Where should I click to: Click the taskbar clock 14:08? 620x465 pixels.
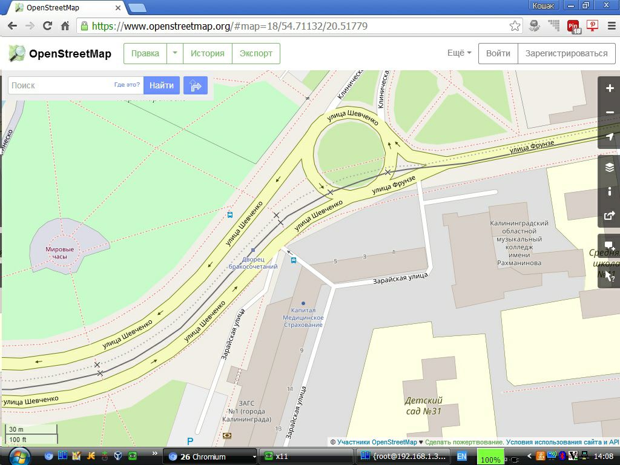click(604, 457)
